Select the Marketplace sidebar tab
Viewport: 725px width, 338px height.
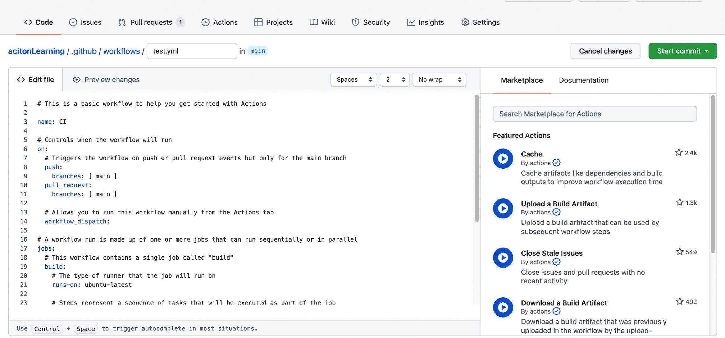coord(522,80)
